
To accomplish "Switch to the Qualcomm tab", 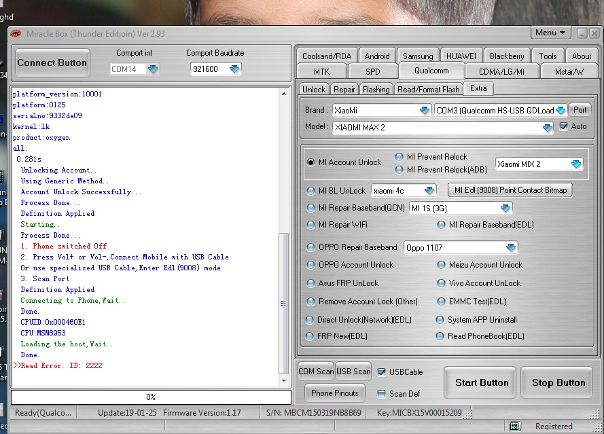I will click(431, 71).
